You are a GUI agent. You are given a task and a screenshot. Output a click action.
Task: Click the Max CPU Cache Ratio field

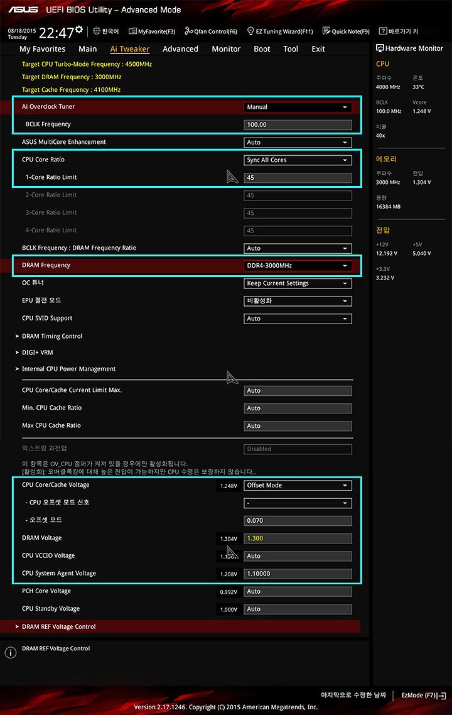tap(298, 426)
